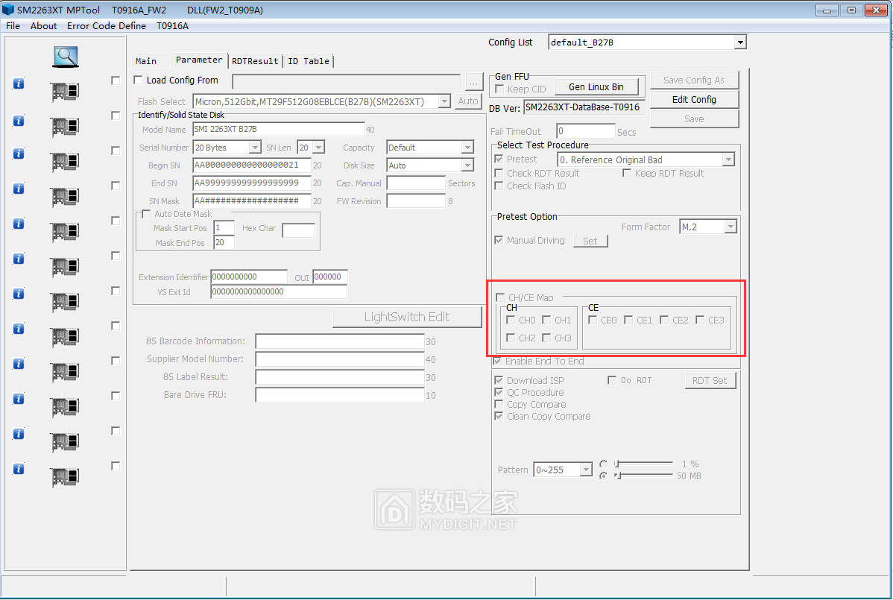Viewport: 893px width, 600px height.
Task: Open the Disk Size dropdown
Action: coord(467,165)
